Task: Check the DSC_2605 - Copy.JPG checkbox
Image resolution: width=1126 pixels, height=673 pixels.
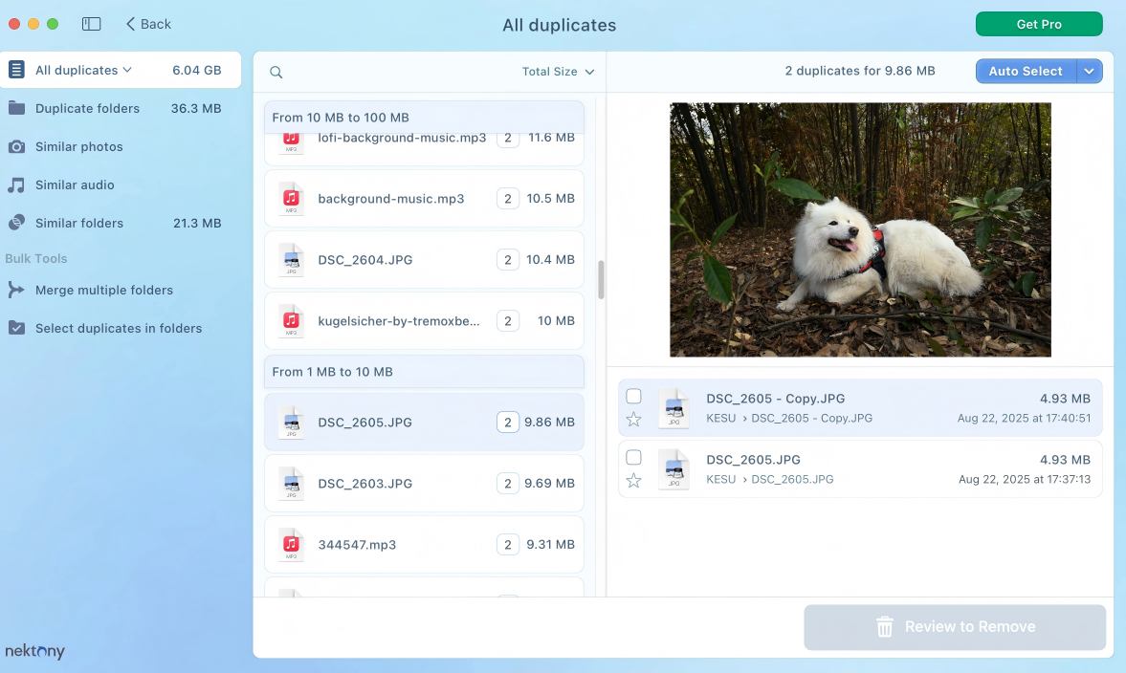Action: pos(633,395)
